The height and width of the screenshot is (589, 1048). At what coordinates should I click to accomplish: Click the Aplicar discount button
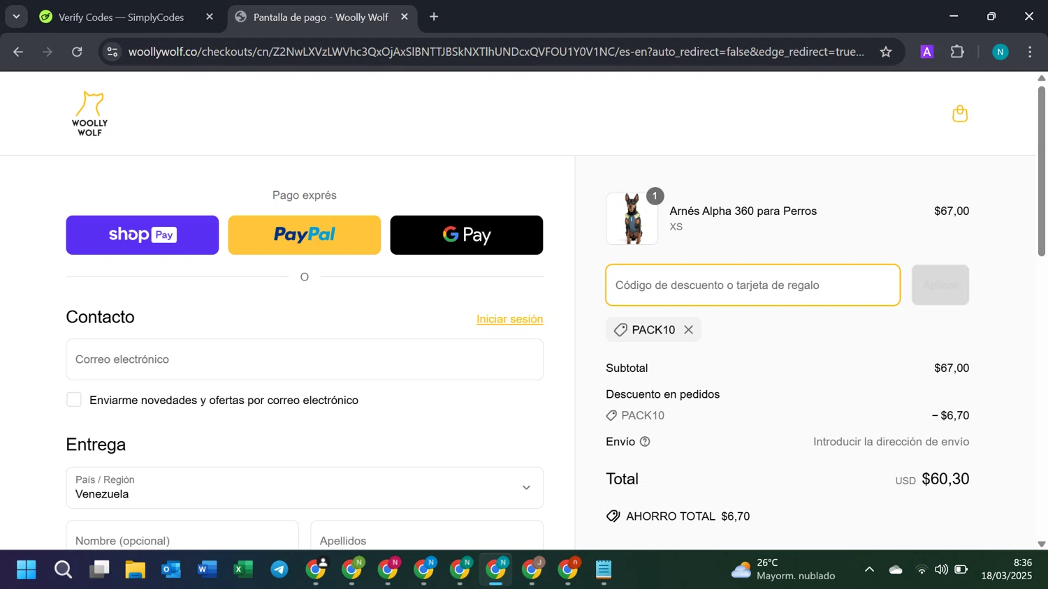(x=940, y=285)
